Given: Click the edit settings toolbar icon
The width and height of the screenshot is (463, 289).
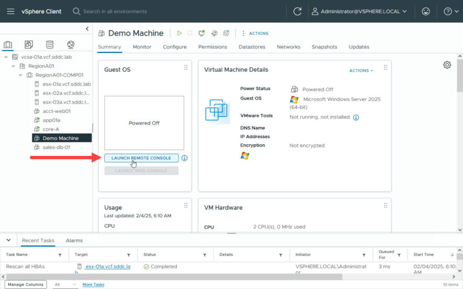Looking at the screenshot, I should tap(214, 33).
